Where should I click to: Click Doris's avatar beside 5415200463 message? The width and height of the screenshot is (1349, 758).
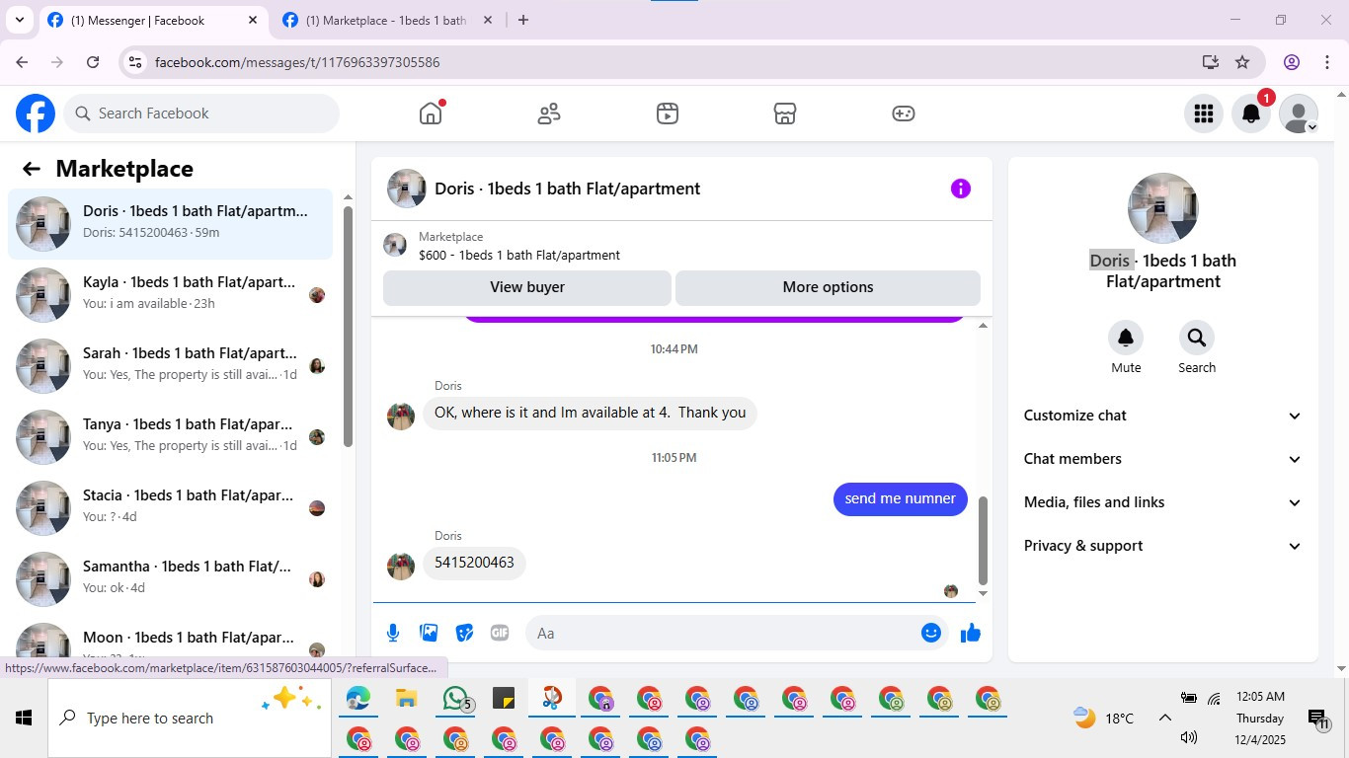click(x=401, y=566)
